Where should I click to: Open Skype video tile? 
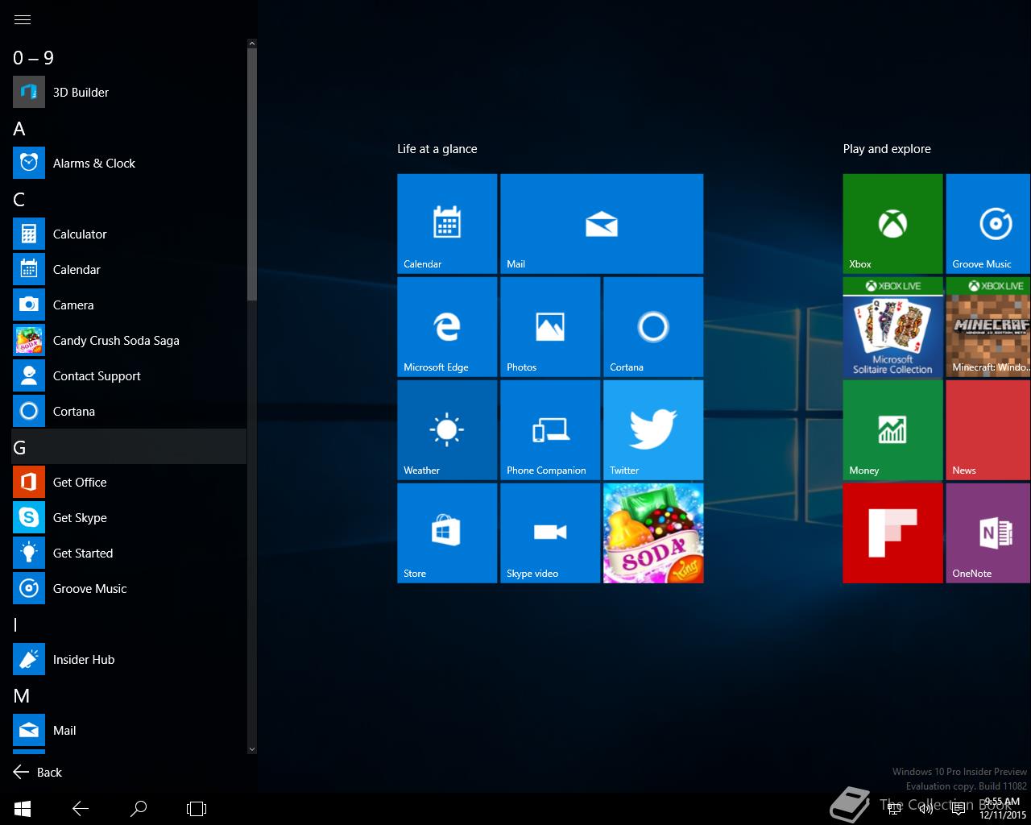click(x=550, y=533)
